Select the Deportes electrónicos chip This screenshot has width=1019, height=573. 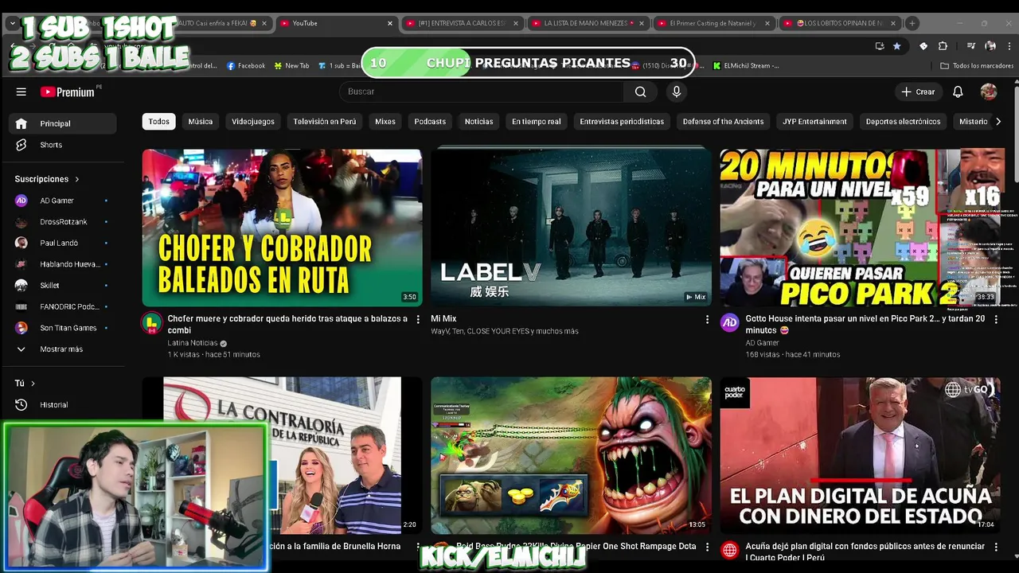(903, 122)
